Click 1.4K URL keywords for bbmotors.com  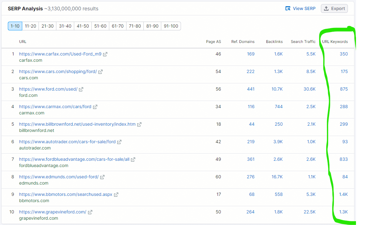coord(343,194)
